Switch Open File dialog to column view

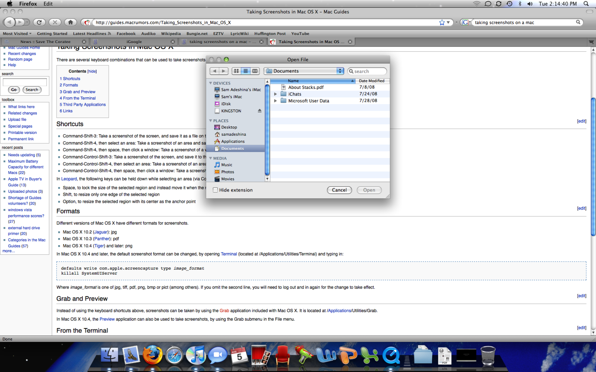(255, 71)
